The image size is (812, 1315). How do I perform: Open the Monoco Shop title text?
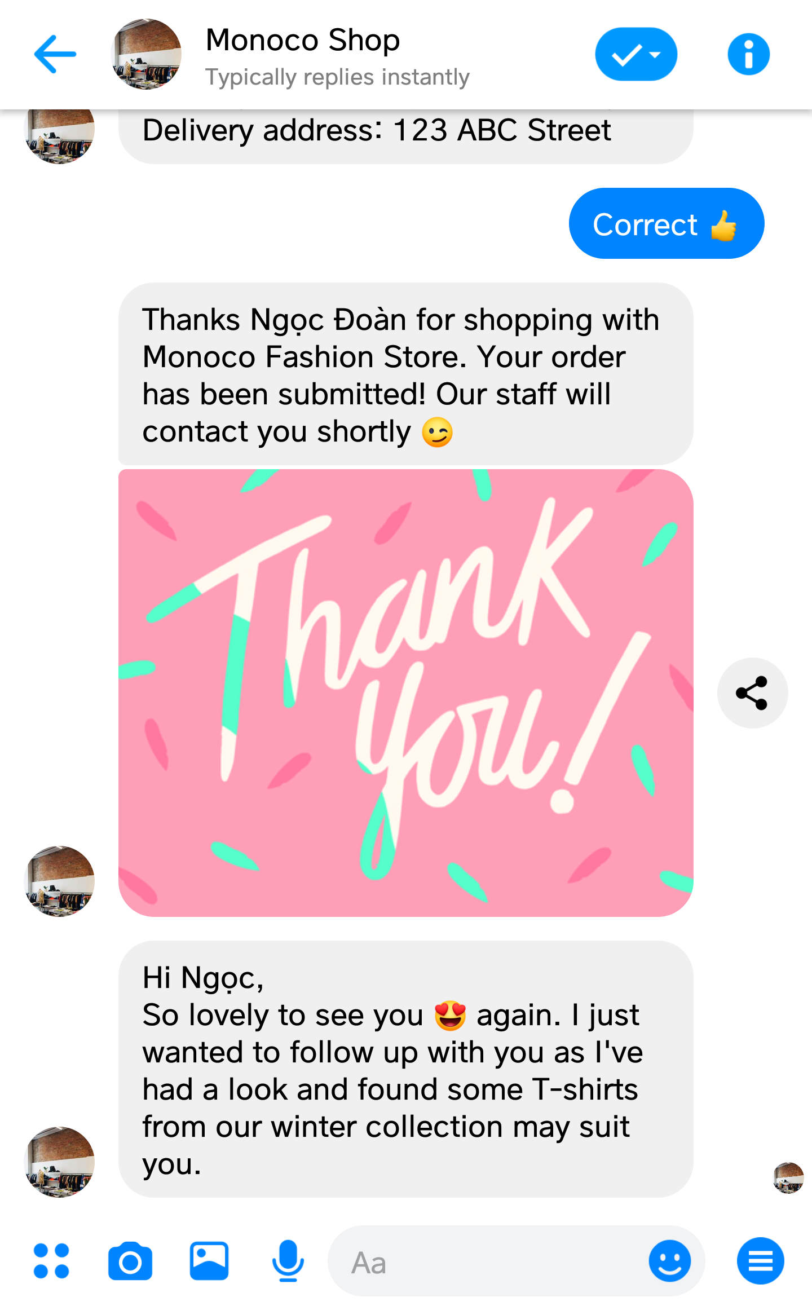click(x=303, y=40)
